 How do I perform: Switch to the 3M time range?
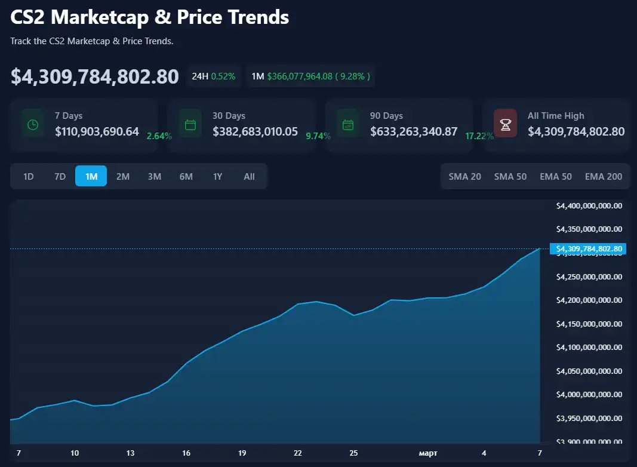[x=155, y=176]
